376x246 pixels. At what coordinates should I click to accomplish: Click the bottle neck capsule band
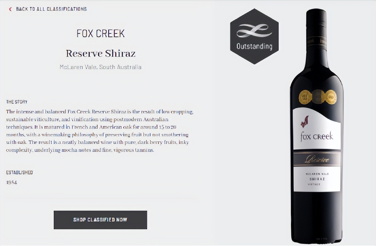click(x=317, y=41)
